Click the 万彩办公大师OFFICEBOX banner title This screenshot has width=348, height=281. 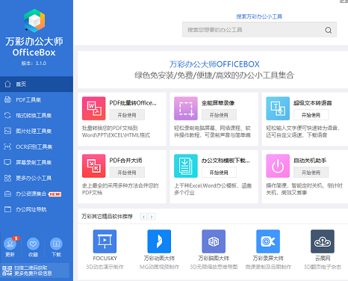tap(214, 64)
